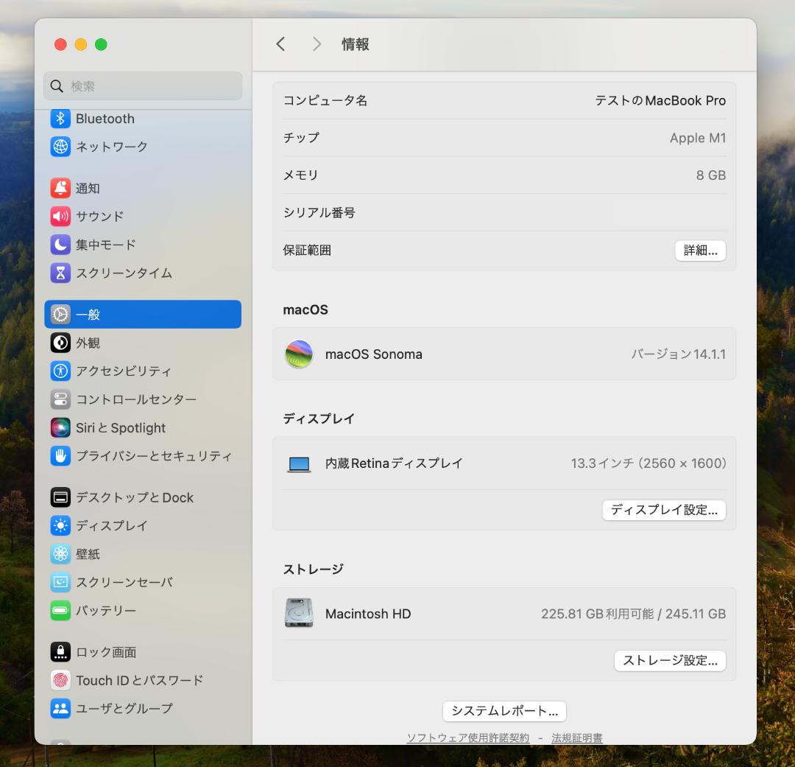Viewport: 795px width, 767px height.
Task: Open the ソフトウェア使用許諾契約 license link
Action: [467, 738]
